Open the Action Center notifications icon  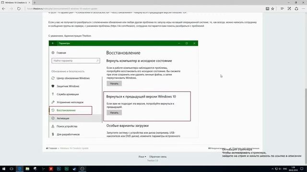pos(302,169)
